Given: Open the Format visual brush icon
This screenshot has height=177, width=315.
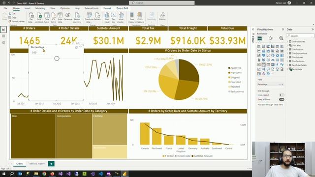Looking at the screenshot, I should pyautogui.click(x=271, y=38).
